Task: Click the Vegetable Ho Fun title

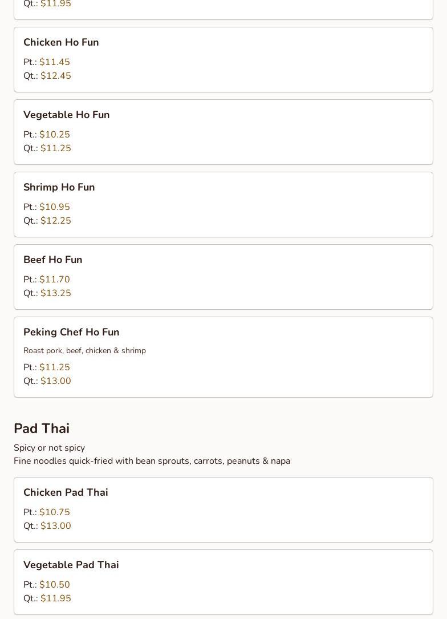Action: (x=66, y=115)
